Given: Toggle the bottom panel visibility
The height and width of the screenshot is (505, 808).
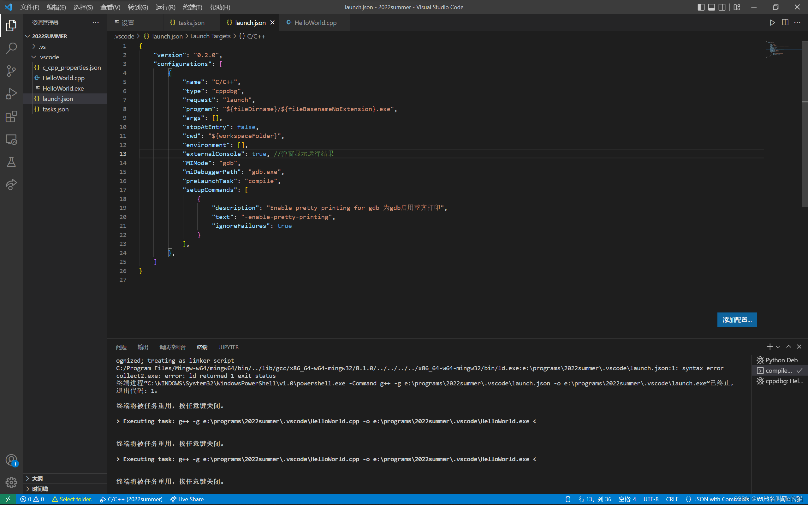Looking at the screenshot, I should coord(711,7).
